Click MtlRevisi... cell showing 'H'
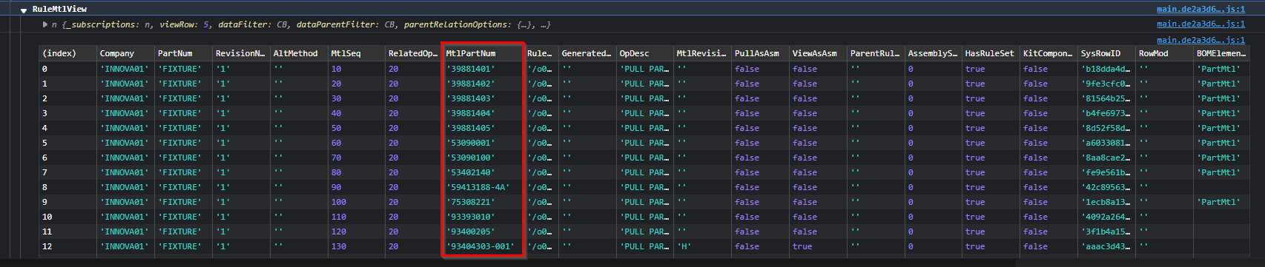The image size is (1265, 267). point(703,246)
